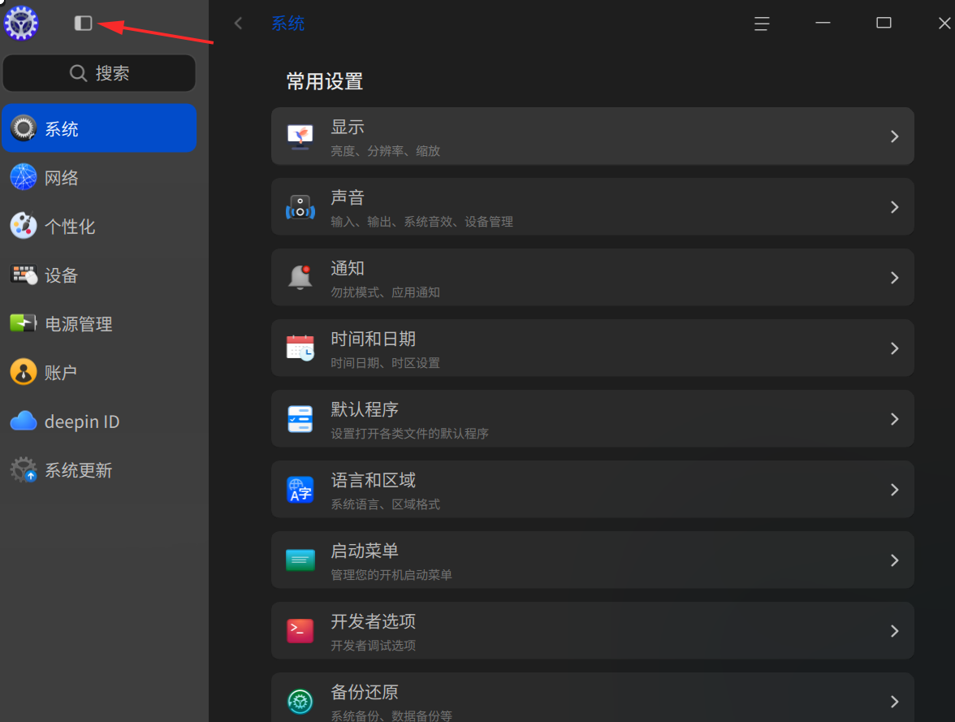This screenshot has height=722, width=955.
Task: Expand the 语言和区域 row chevron
Action: click(894, 490)
